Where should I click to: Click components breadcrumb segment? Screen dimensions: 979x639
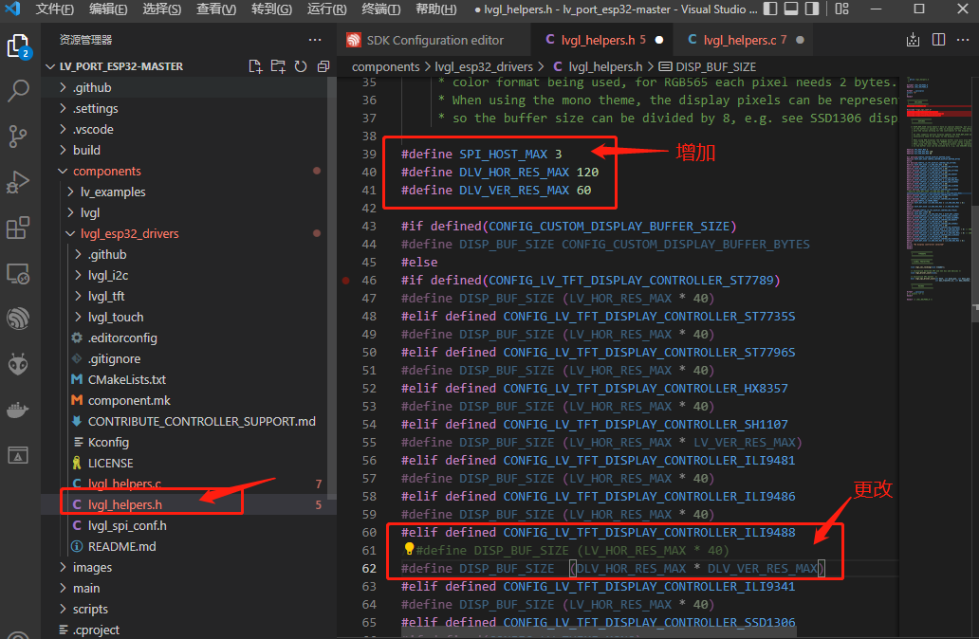click(x=385, y=66)
